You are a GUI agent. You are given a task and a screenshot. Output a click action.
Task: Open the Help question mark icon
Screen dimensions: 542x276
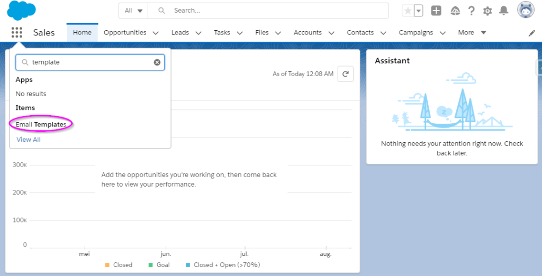471,11
